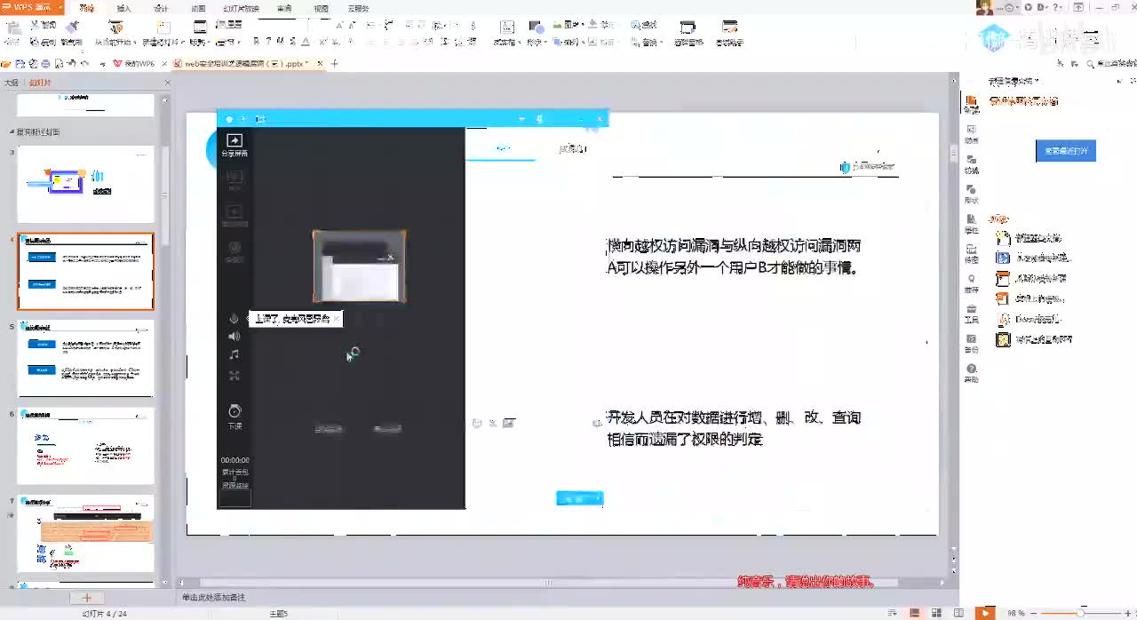1137x620 pixels.
Task: Click the Redo arrow in quick toolbar
Action: click(85, 64)
